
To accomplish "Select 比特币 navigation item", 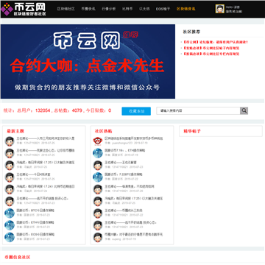I will (x=127, y=9).
